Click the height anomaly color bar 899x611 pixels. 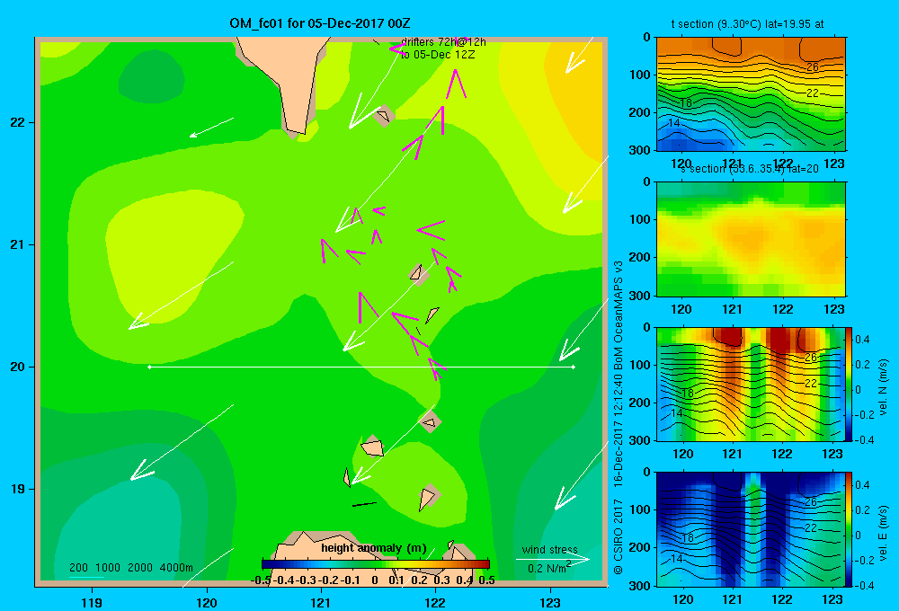375,564
